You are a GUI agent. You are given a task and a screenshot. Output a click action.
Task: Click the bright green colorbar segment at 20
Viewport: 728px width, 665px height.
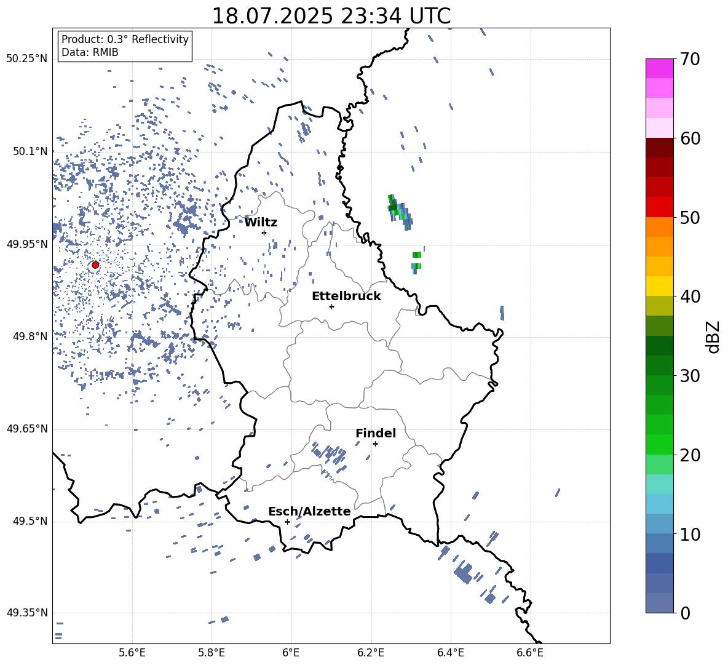point(659,444)
